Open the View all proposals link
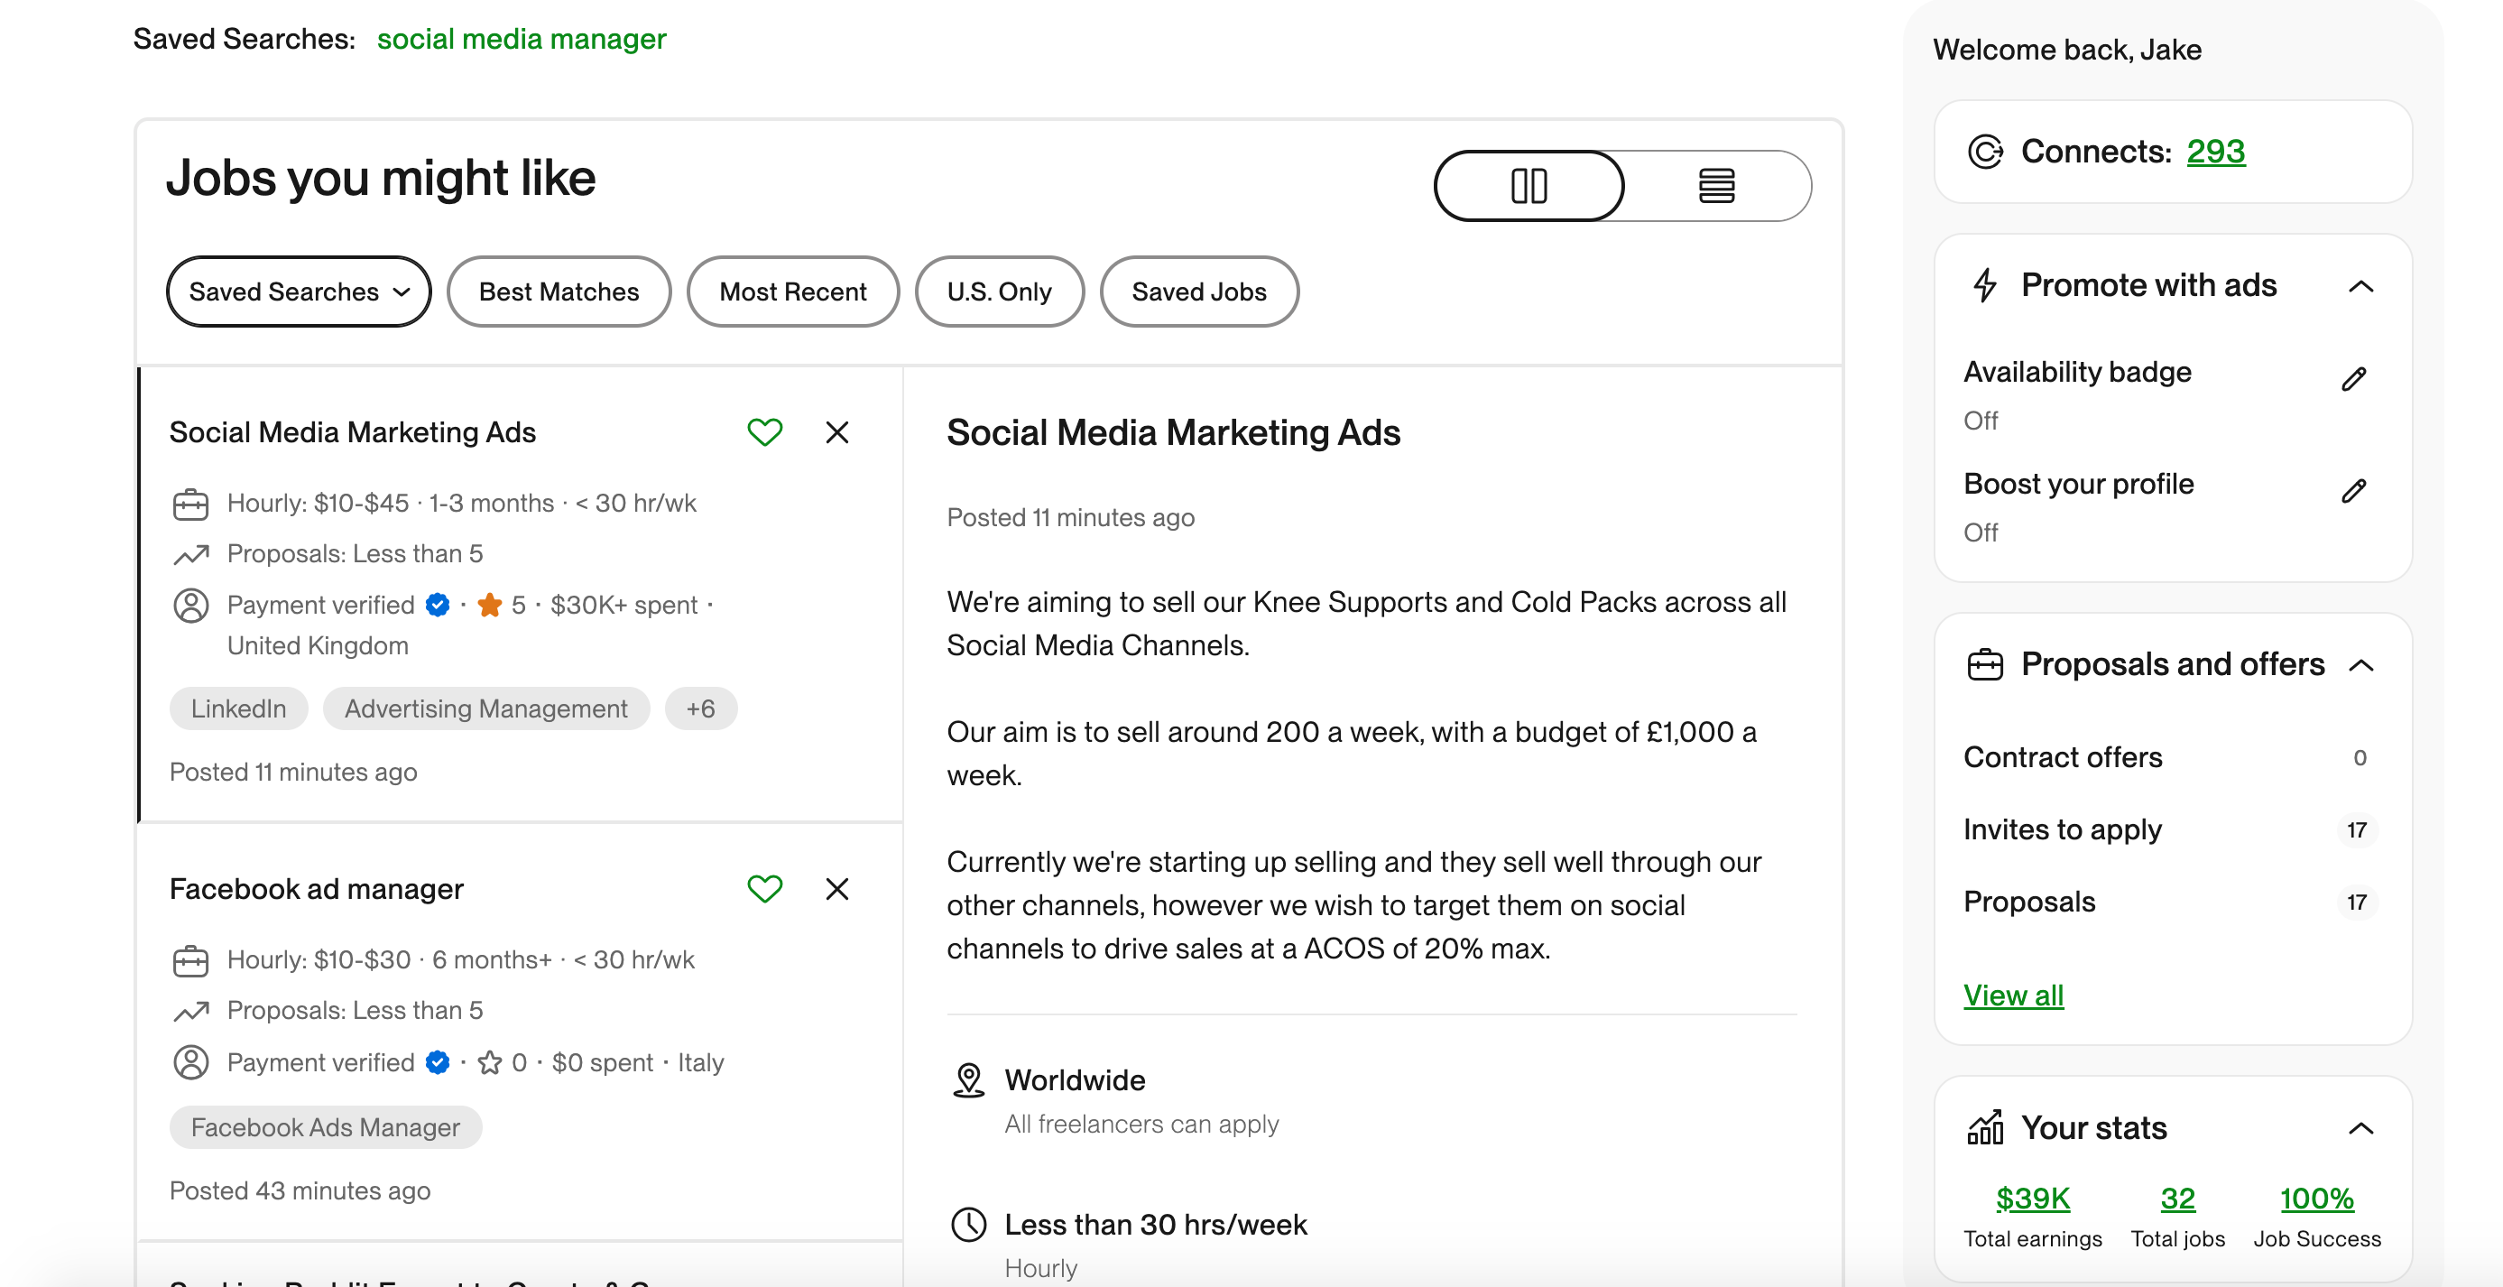 click(2013, 995)
